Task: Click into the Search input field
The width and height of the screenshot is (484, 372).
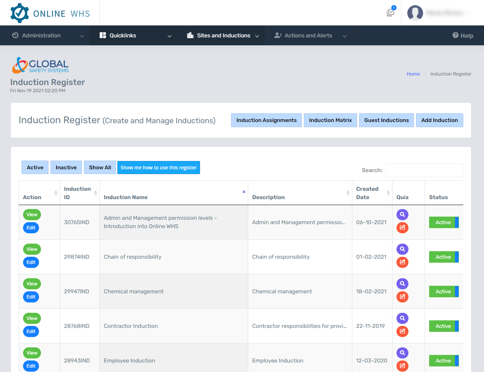Action: tap(424, 170)
